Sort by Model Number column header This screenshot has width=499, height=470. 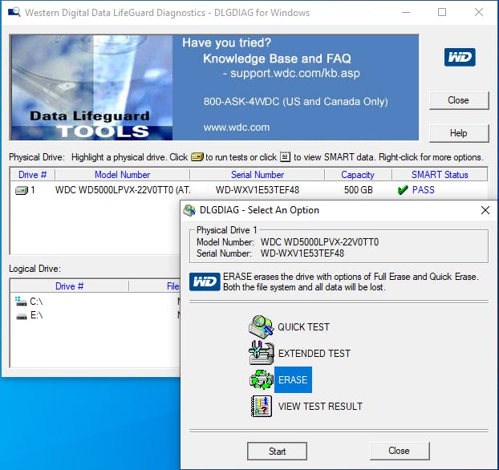122,174
